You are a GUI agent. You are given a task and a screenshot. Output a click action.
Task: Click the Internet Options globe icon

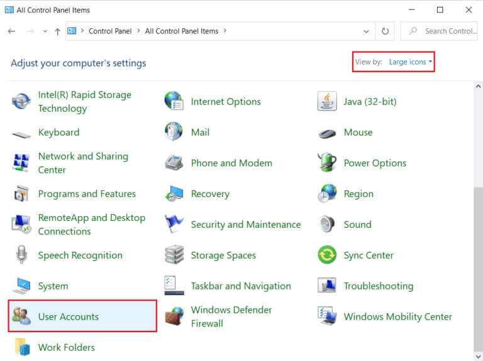pyautogui.click(x=174, y=101)
